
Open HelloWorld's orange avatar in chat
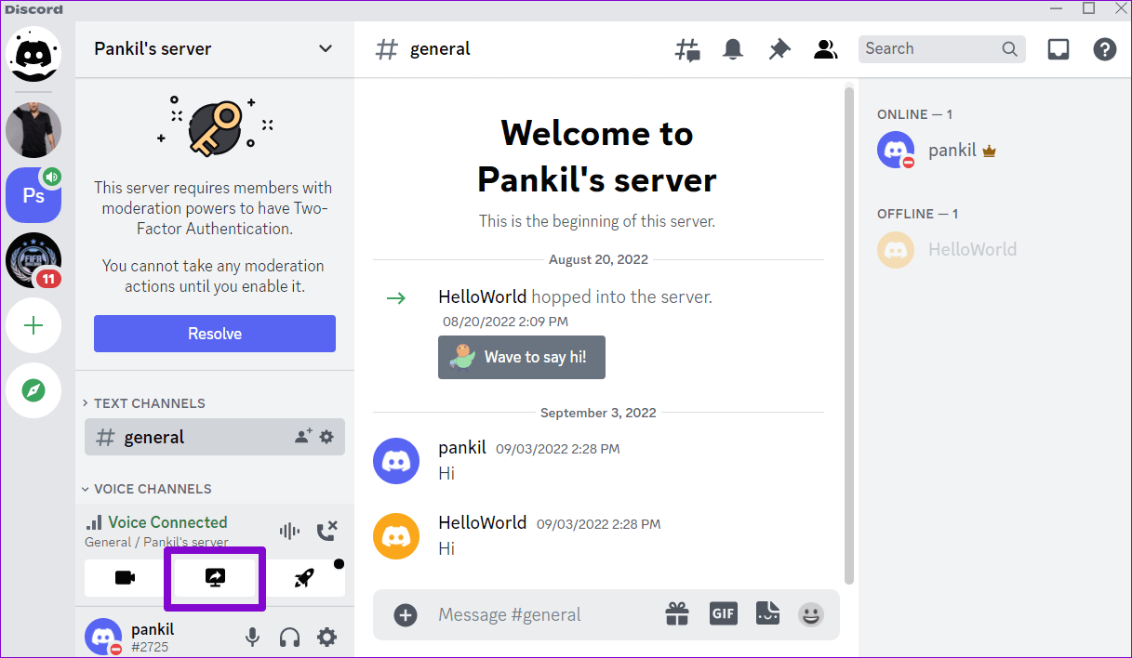pos(396,536)
